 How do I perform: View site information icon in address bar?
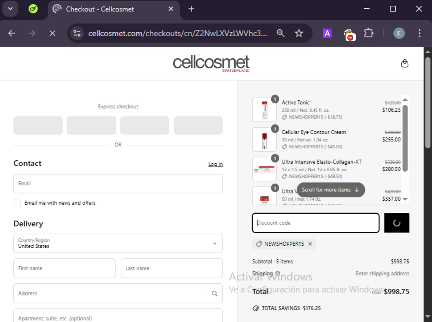77,33
